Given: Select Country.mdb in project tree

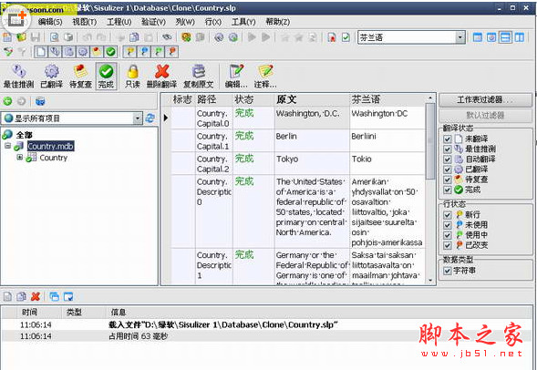Looking at the screenshot, I should click(50, 146).
